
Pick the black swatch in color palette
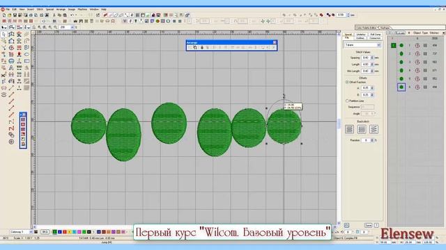89,232
